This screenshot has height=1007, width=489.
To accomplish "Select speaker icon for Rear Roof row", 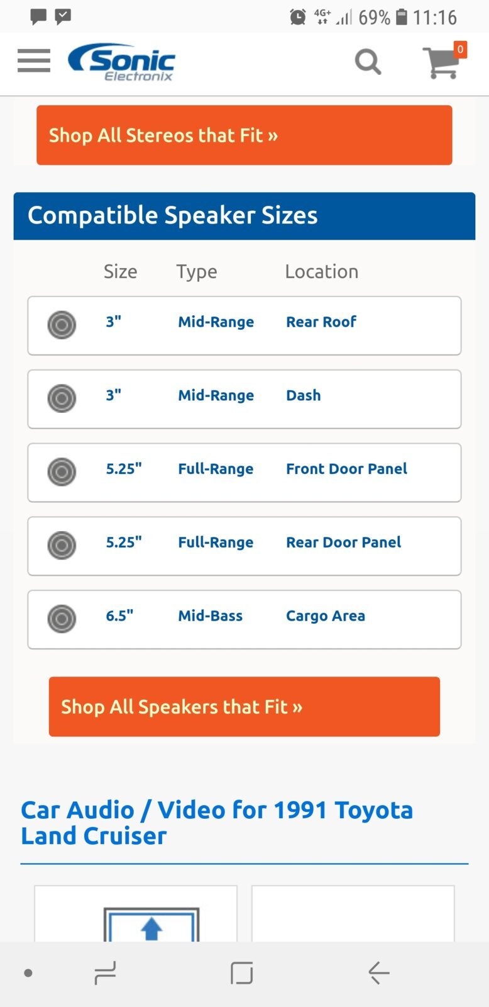I will 62,325.
